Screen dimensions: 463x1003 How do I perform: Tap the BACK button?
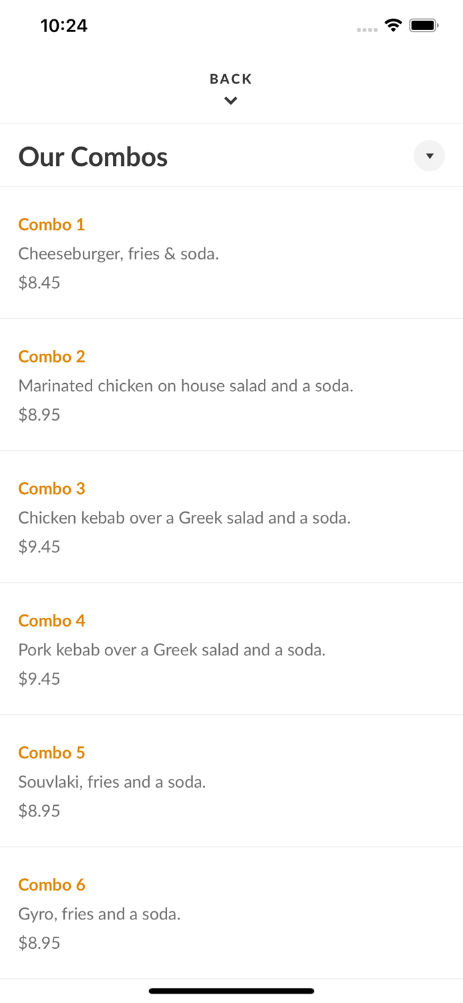[230, 79]
